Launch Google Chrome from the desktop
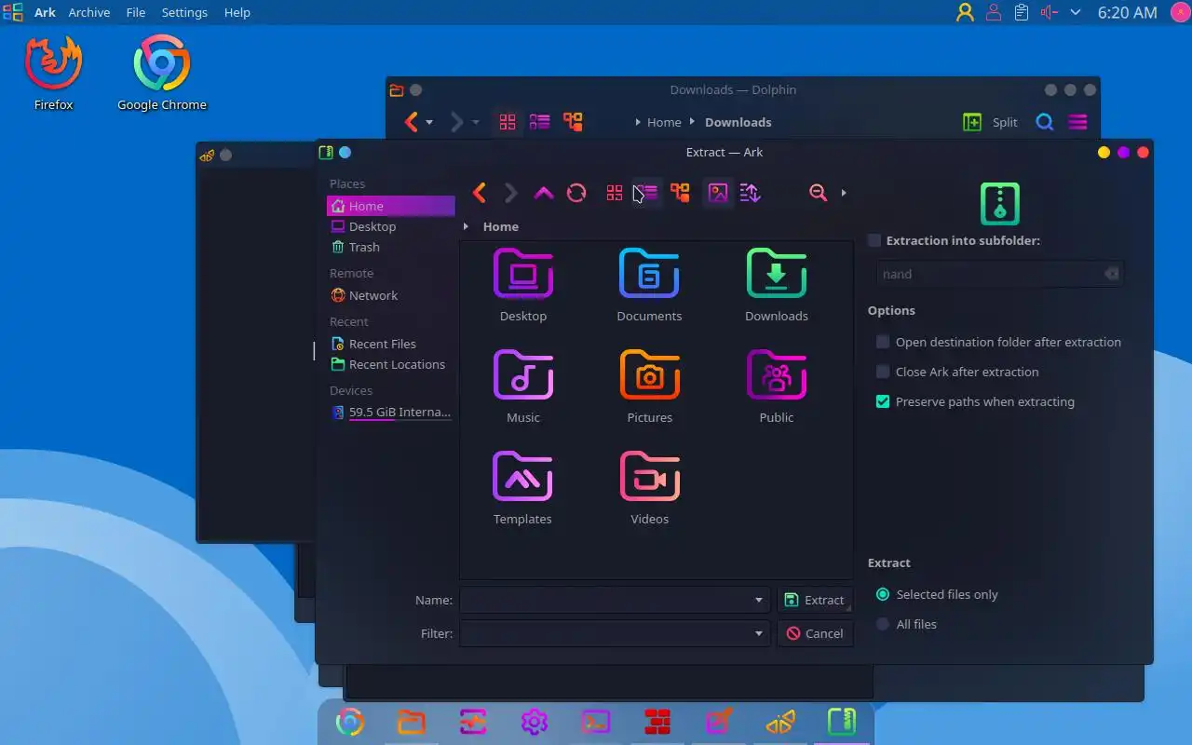Viewport: 1192px width, 745px height. 162,73
